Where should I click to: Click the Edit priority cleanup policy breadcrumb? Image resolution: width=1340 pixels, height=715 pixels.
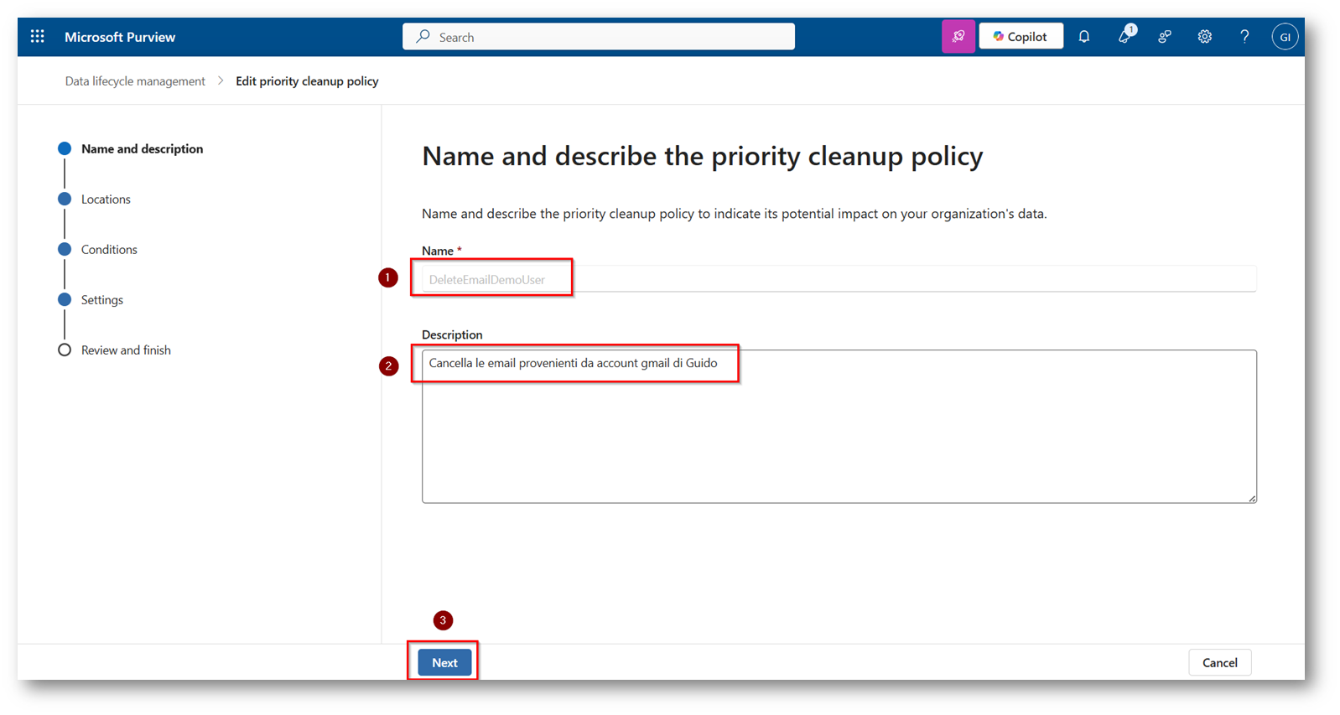307,81
